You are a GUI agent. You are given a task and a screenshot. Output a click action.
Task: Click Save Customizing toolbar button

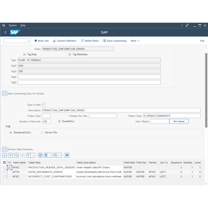click(115, 41)
